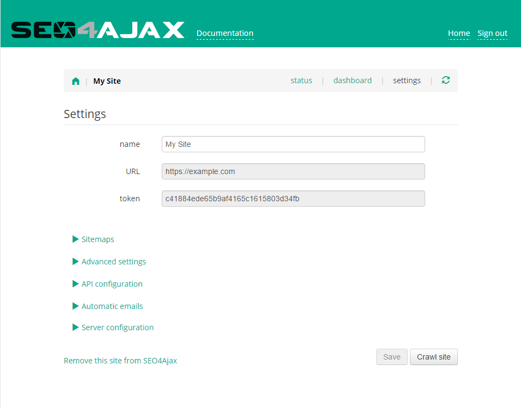The image size is (521, 408).
Task: Expand the Sitemaps section
Action: (x=97, y=239)
